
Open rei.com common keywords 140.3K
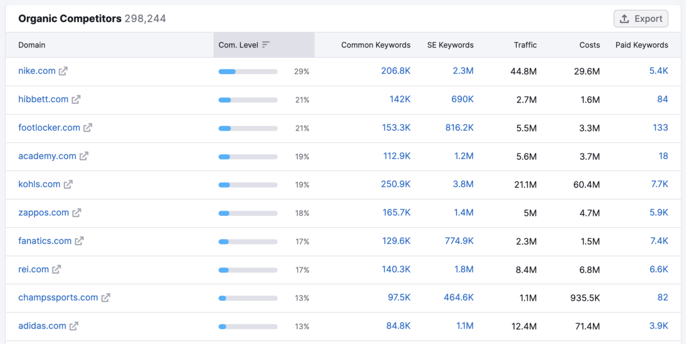coord(397,270)
